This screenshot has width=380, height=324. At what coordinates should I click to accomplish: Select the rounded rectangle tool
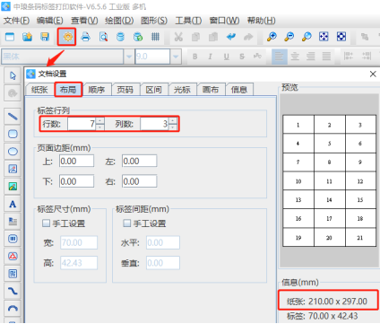point(13,134)
